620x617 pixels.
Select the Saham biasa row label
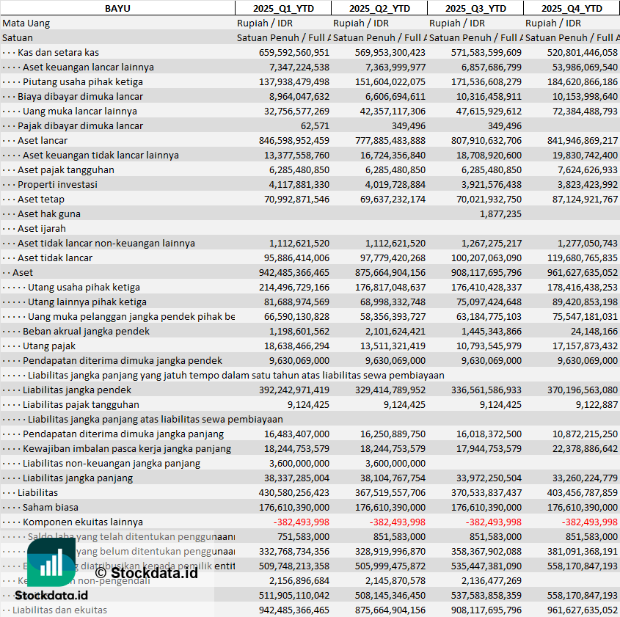(x=50, y=507)
